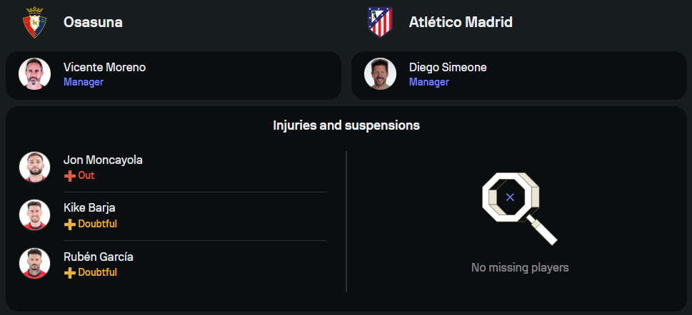Image resolution: width=692 pixels, height=315 pixels.
Task: Open Rubén García's player name
Action: (x=99, y=257)
